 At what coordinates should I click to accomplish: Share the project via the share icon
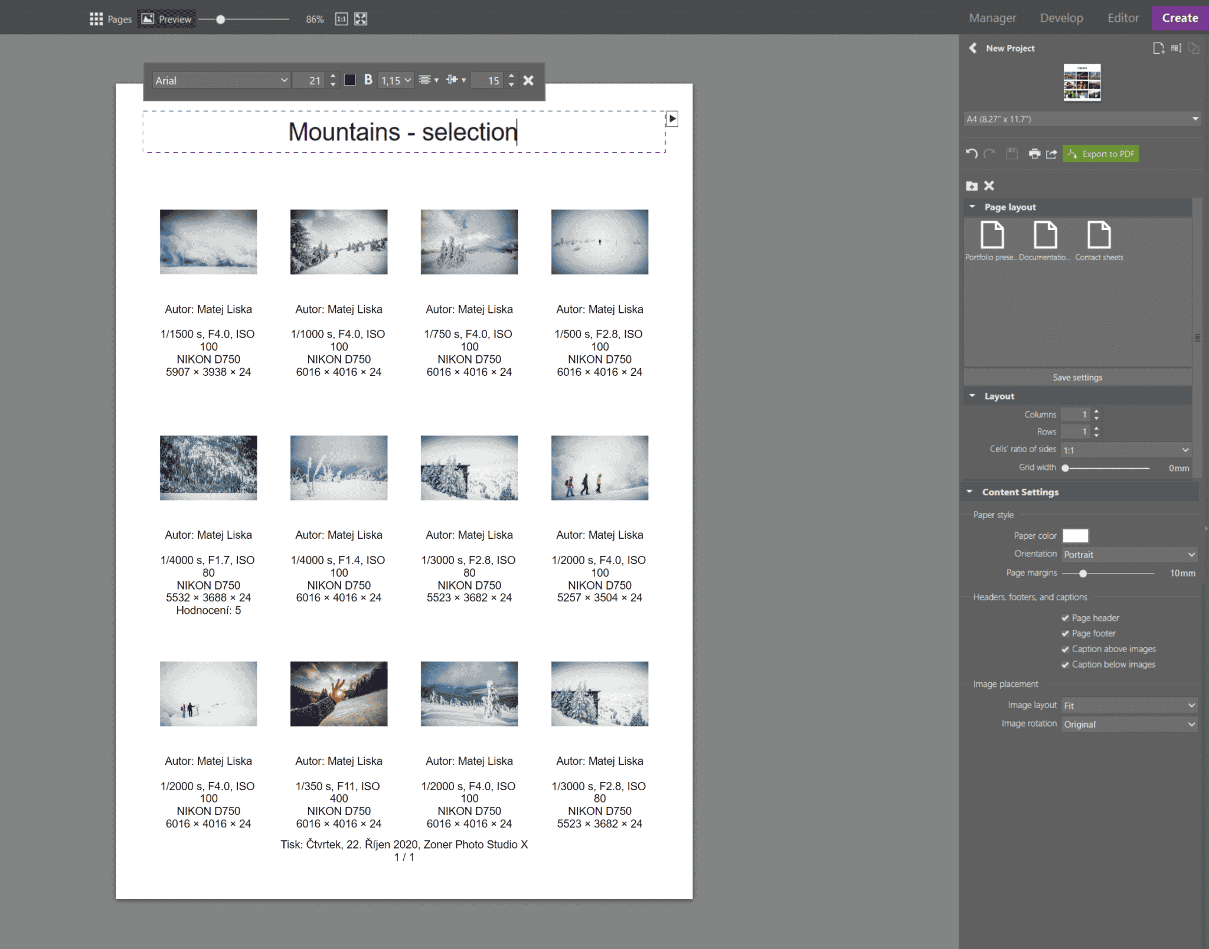1052,153
